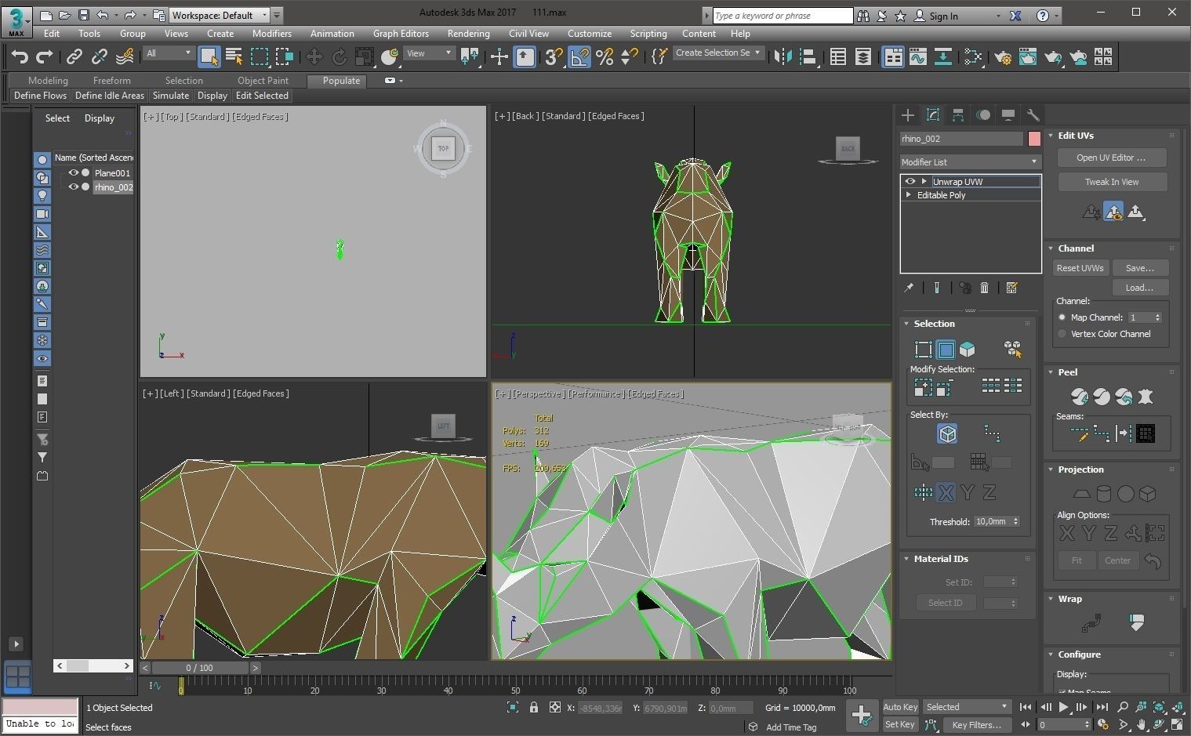This screenshot has width=1191, height=736.
Task: Remove modifier with the trash icon
Action: [985, 288]
